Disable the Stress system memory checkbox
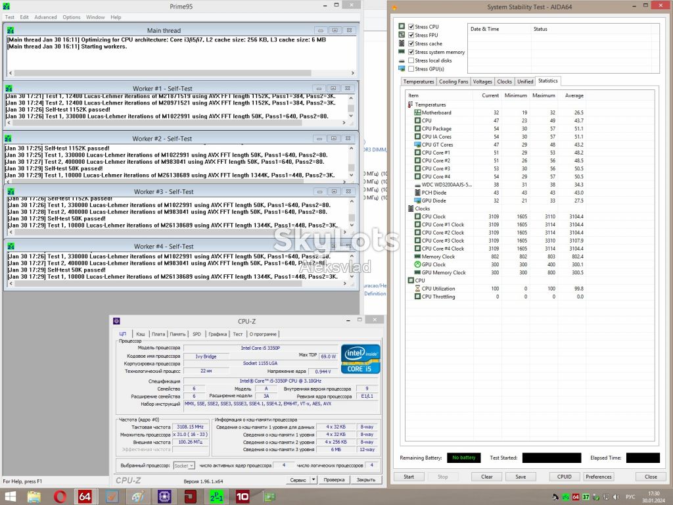This screenshot has height=505, width=673. pyautogui.click(x=411, y=52)
